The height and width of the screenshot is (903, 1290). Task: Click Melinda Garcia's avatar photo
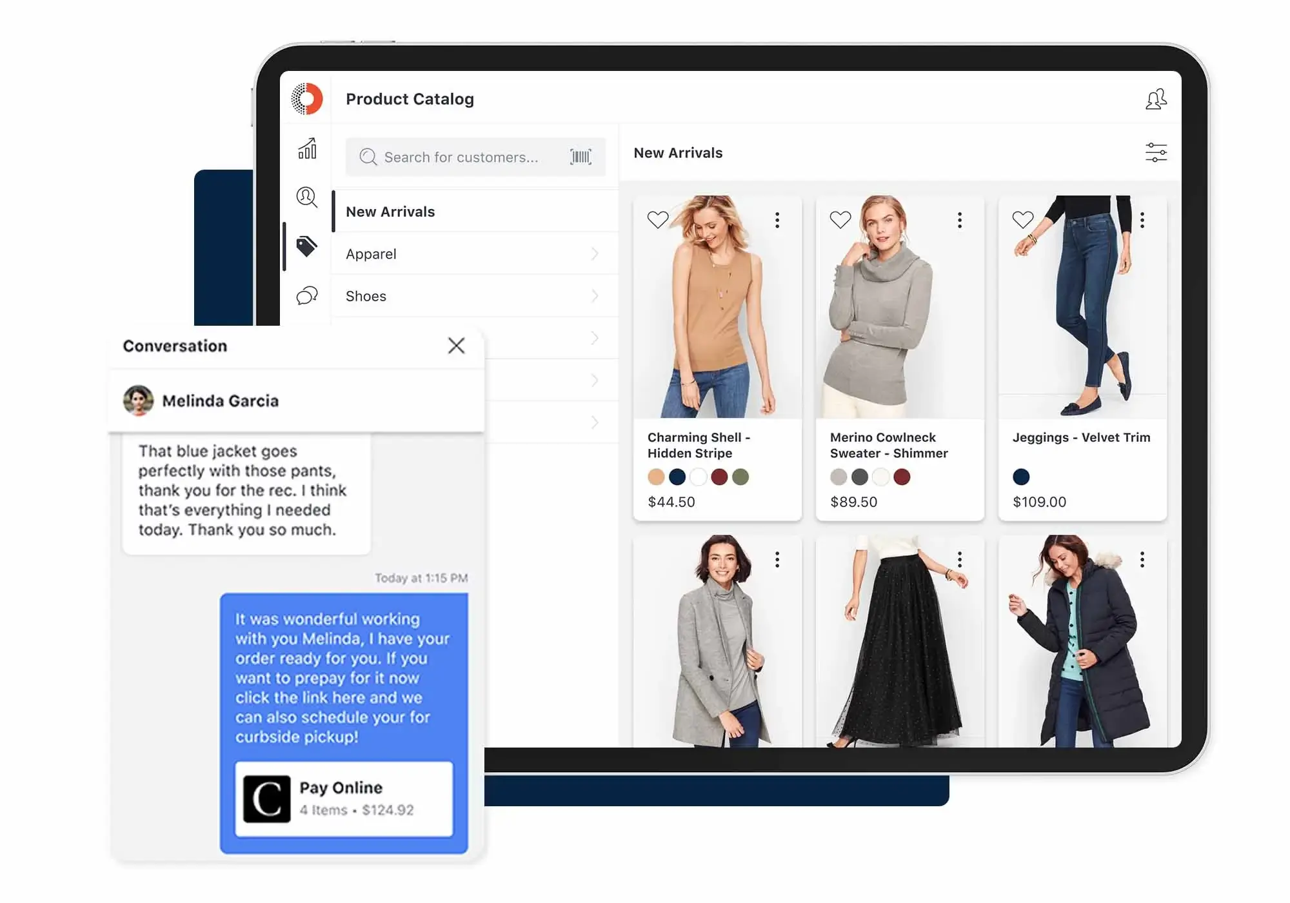click(x=138, y=401)
